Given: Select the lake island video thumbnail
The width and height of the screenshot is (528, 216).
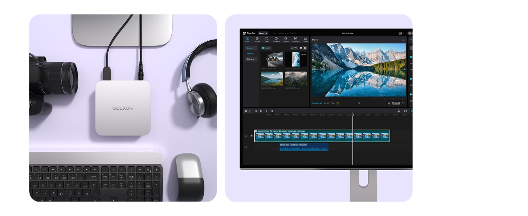Looking at the screenshot, I should 272,78.
